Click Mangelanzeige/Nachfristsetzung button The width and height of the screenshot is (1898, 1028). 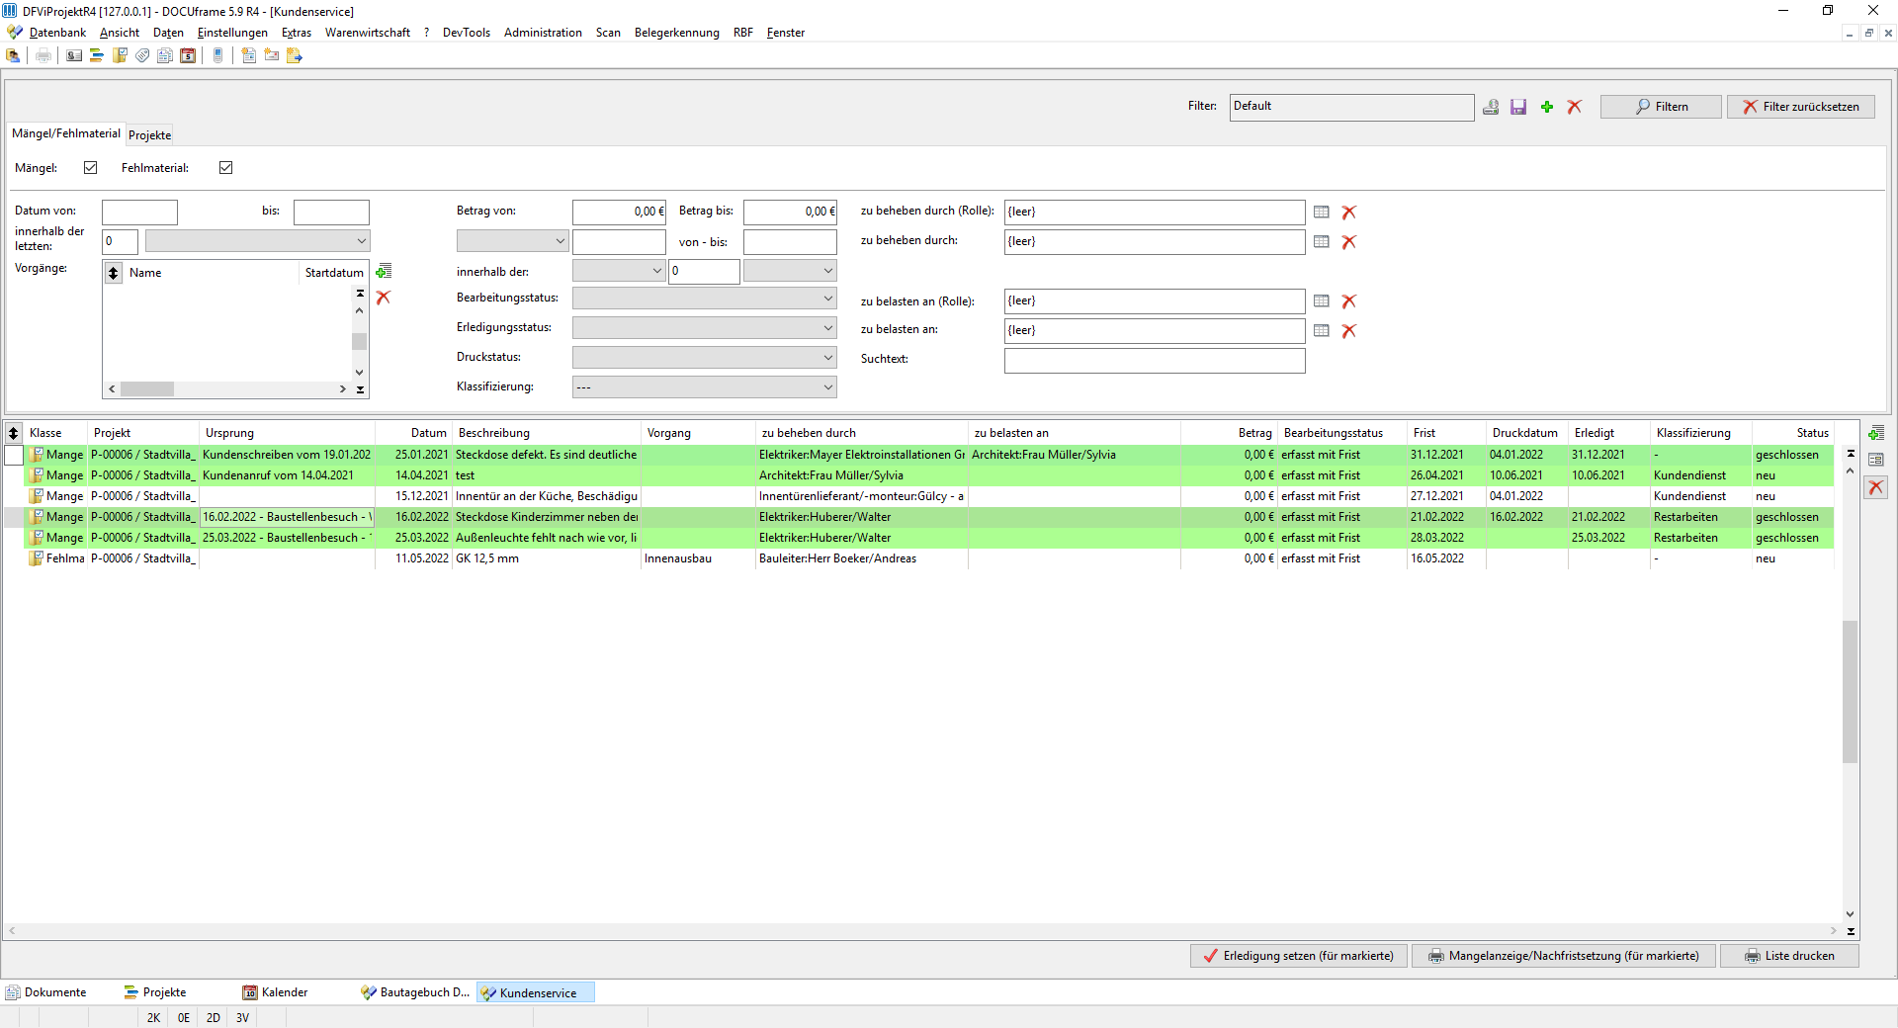1564,956
